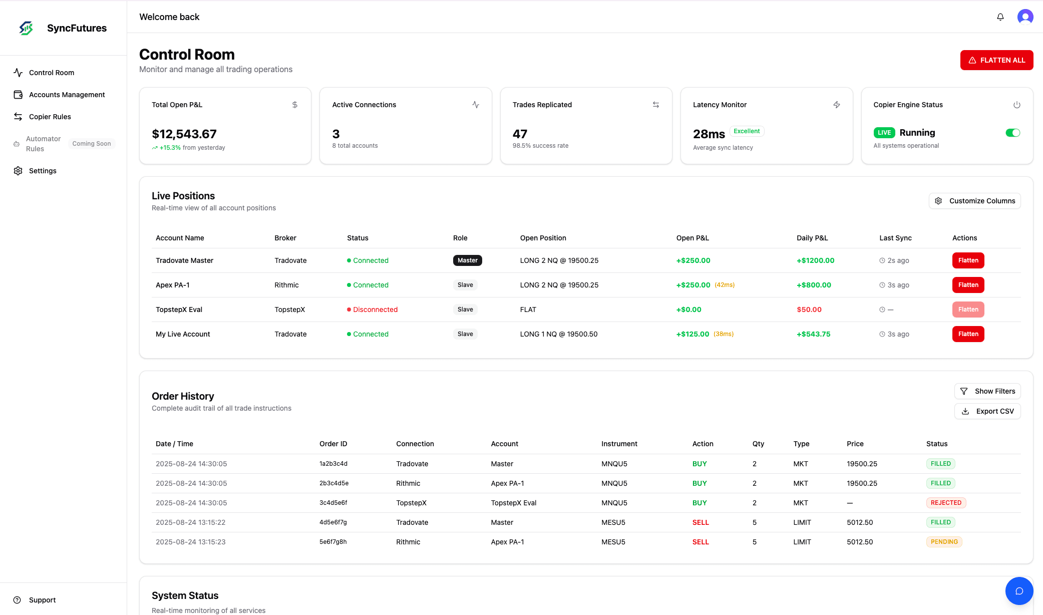
Task: Click the Settings gear icon in sidebar
Action: (x=18, y=171)
